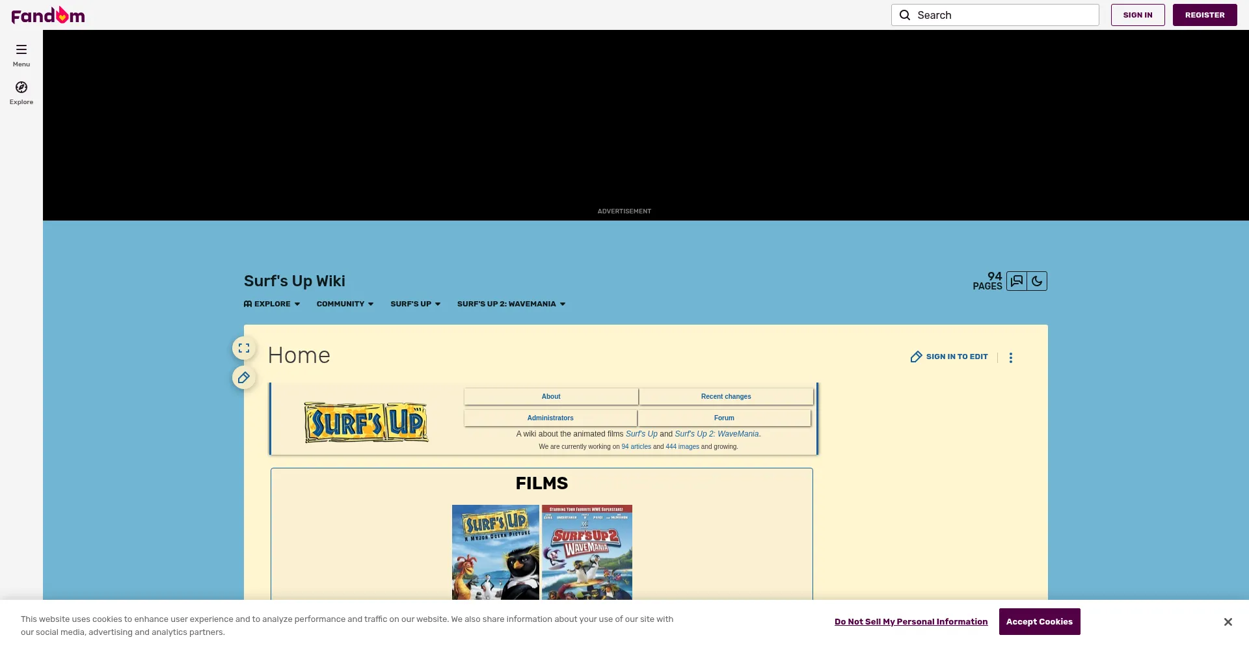Expand the EXPLORE dropdown menu
Image resolution: width=1249 pixels, height=646 pixels.
[x=271, y=304]
